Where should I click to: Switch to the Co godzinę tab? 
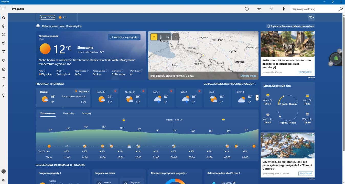69,113
